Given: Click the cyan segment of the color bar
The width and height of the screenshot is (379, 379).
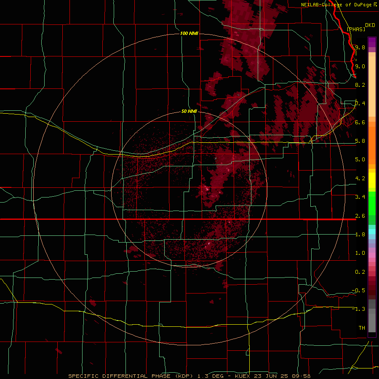Looking at the screenshot, I should pos(372,232).
